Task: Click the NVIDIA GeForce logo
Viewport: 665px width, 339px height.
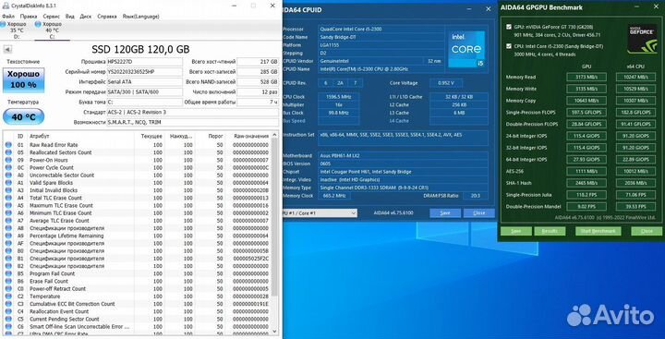Action: tap(642, 39)
